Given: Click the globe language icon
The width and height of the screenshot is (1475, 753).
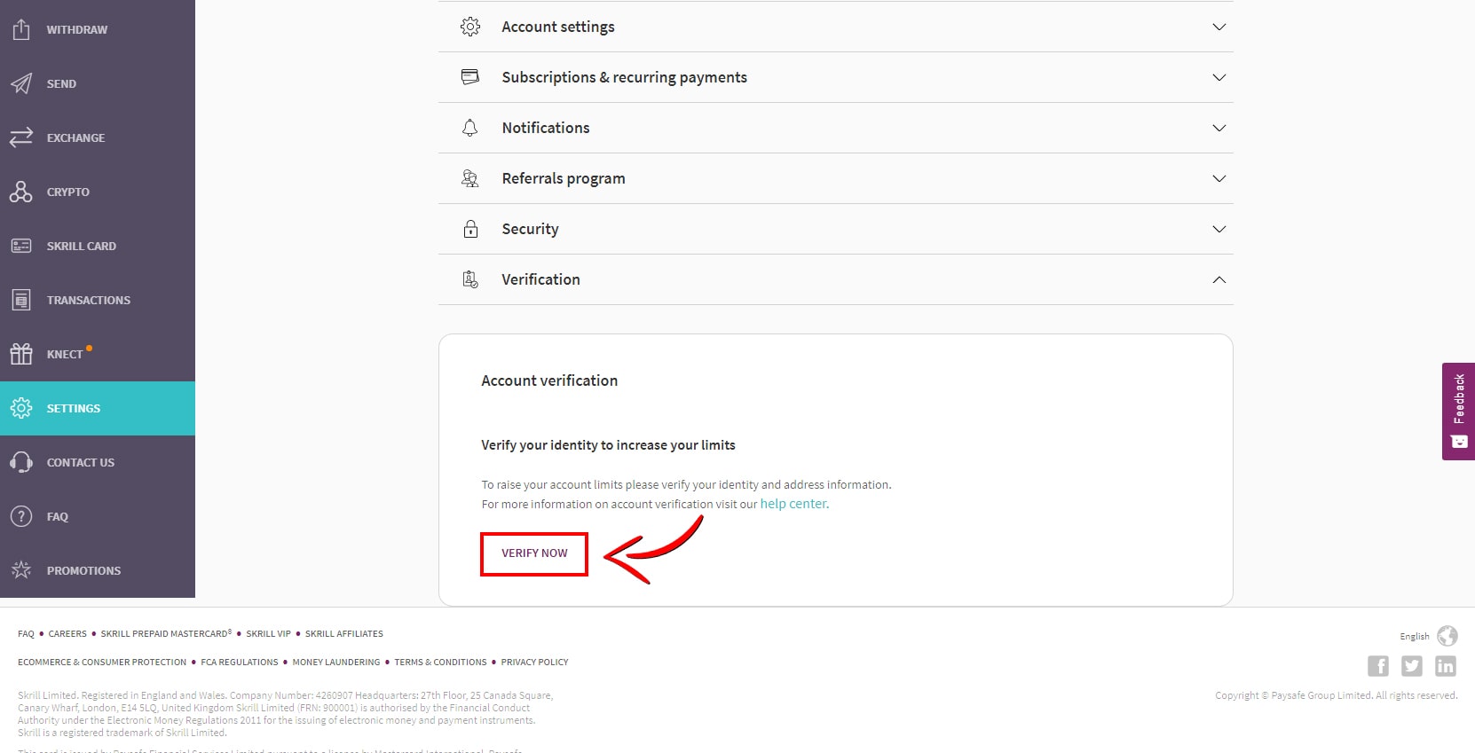Looking at the screenshot, I should pos(1447,636).
